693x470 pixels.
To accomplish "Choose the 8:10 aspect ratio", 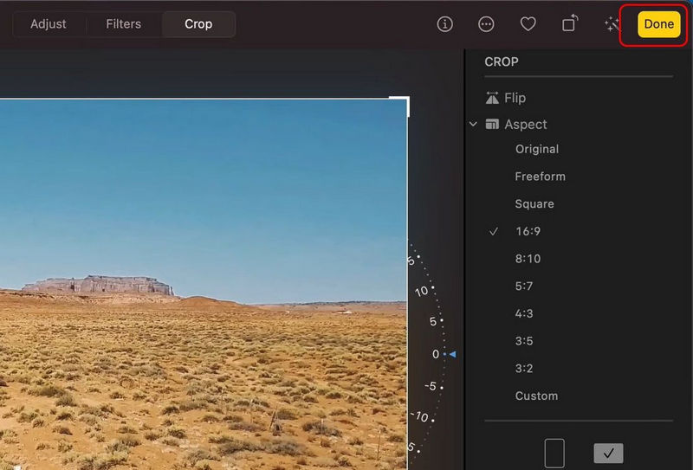I will [528, 259].
